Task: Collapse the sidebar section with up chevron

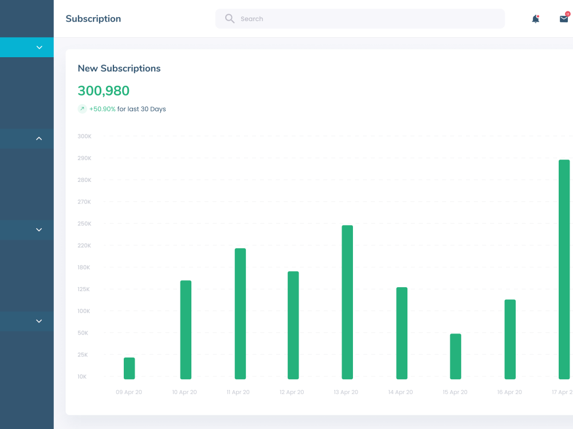Action: click(39, 138)
